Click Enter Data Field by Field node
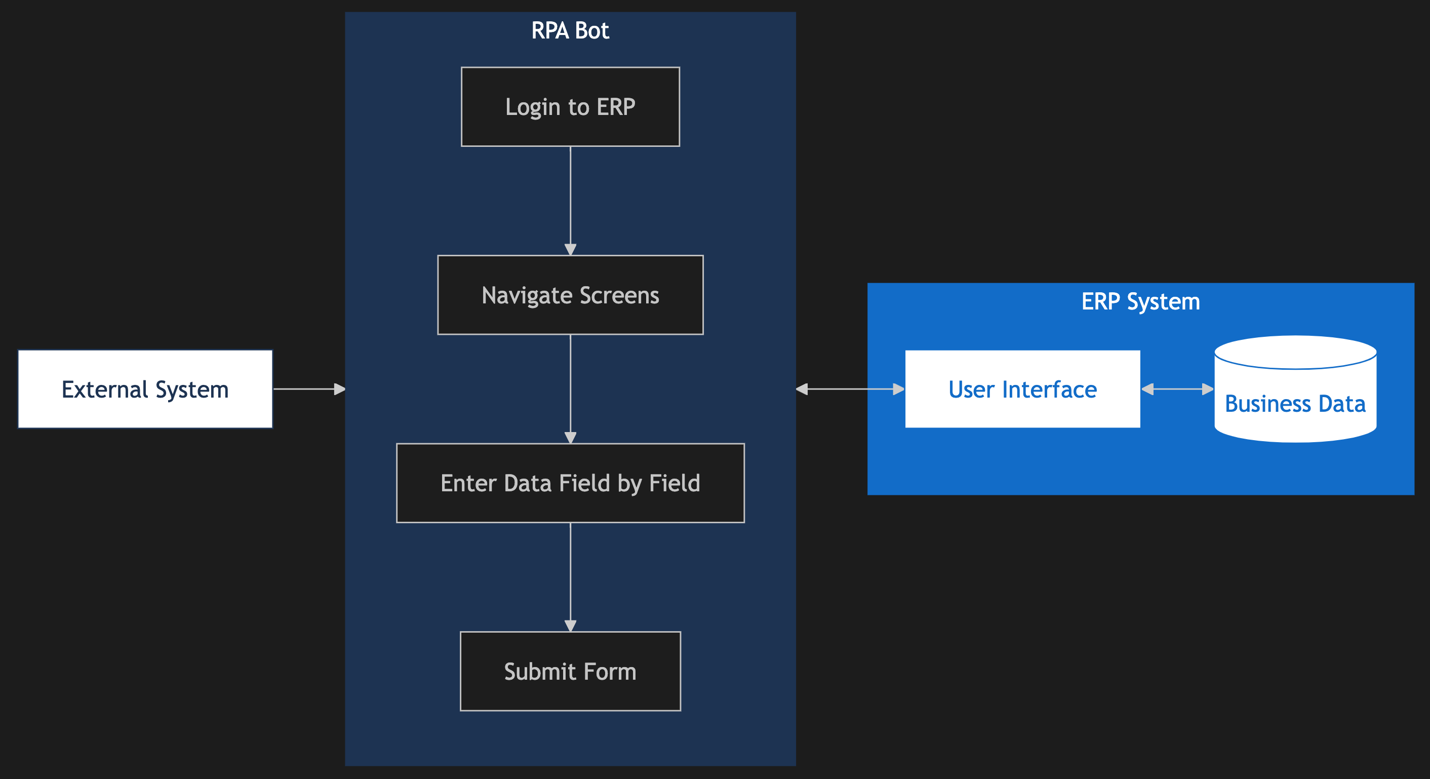This screenshot has height=779, width=1430. (570, 483)
